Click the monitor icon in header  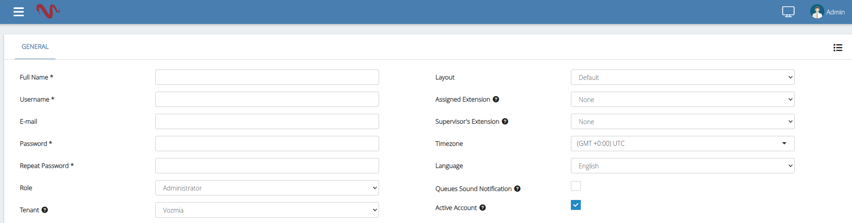point(788,12)
